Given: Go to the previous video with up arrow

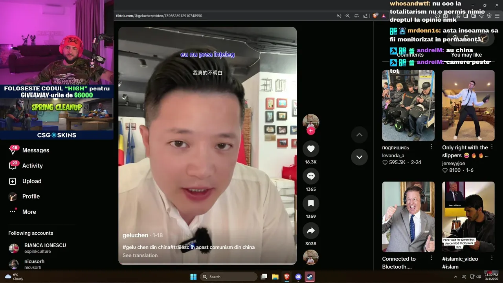Looking at the screenshot, I should 359,135.
